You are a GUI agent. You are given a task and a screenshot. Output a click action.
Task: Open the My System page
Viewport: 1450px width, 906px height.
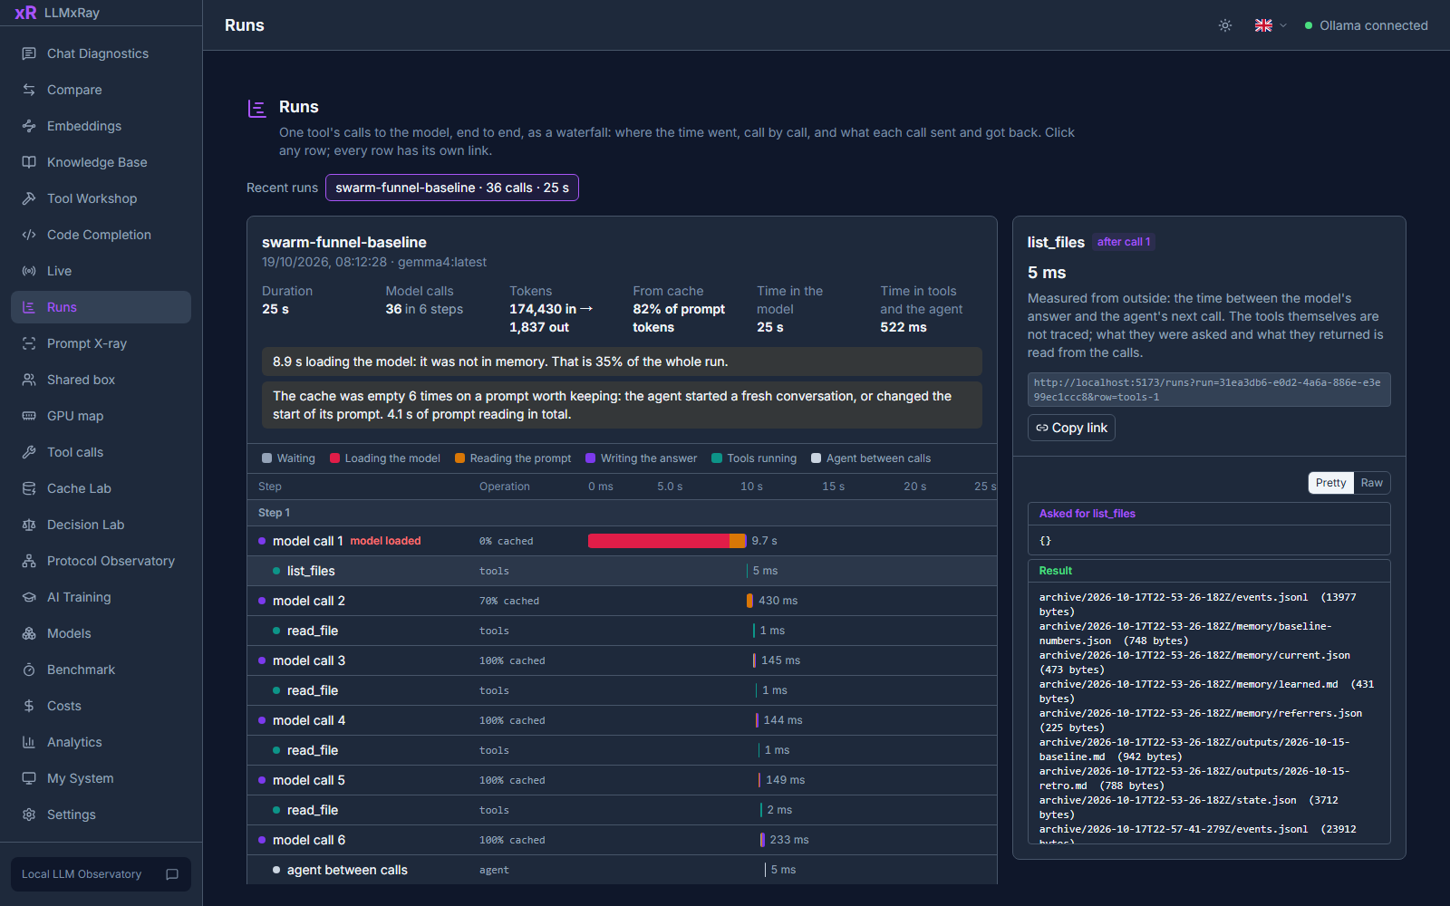click(101, 778)
